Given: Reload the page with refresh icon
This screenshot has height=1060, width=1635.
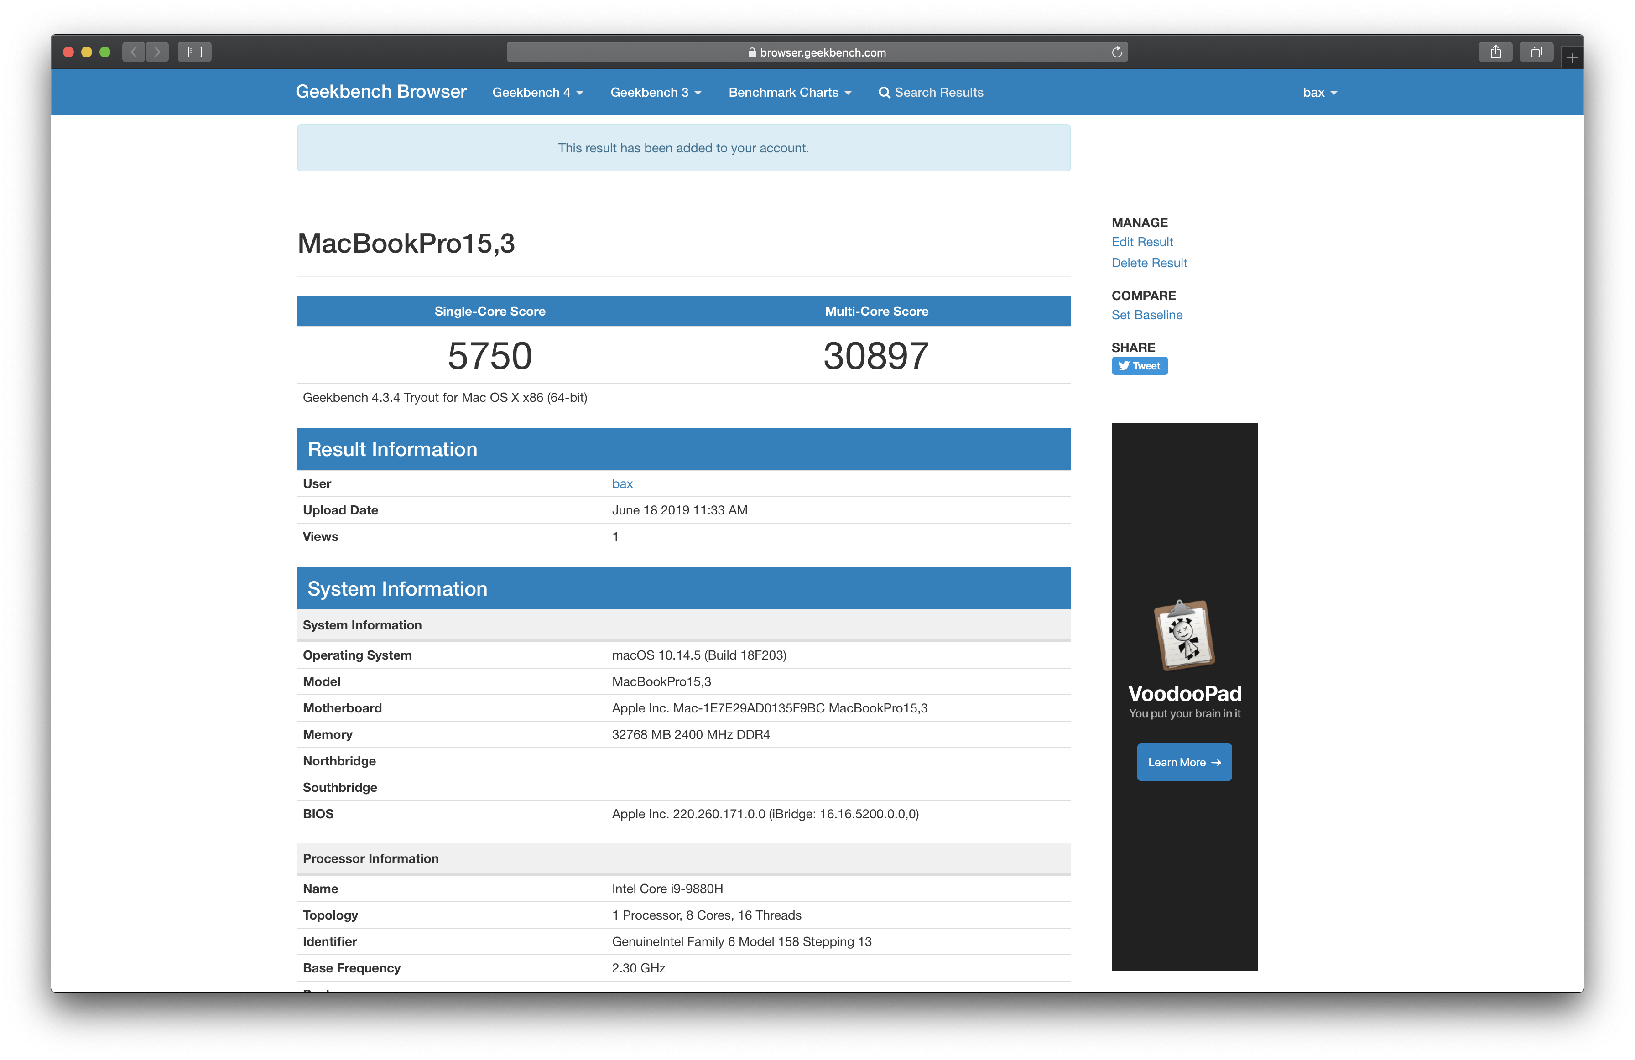Looking at the screenshot, I should pos(1116,52).
